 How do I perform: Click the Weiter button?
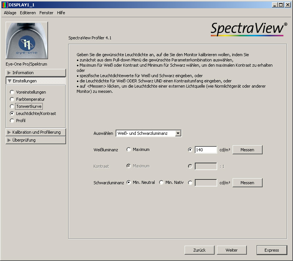[x=232, y=250]
